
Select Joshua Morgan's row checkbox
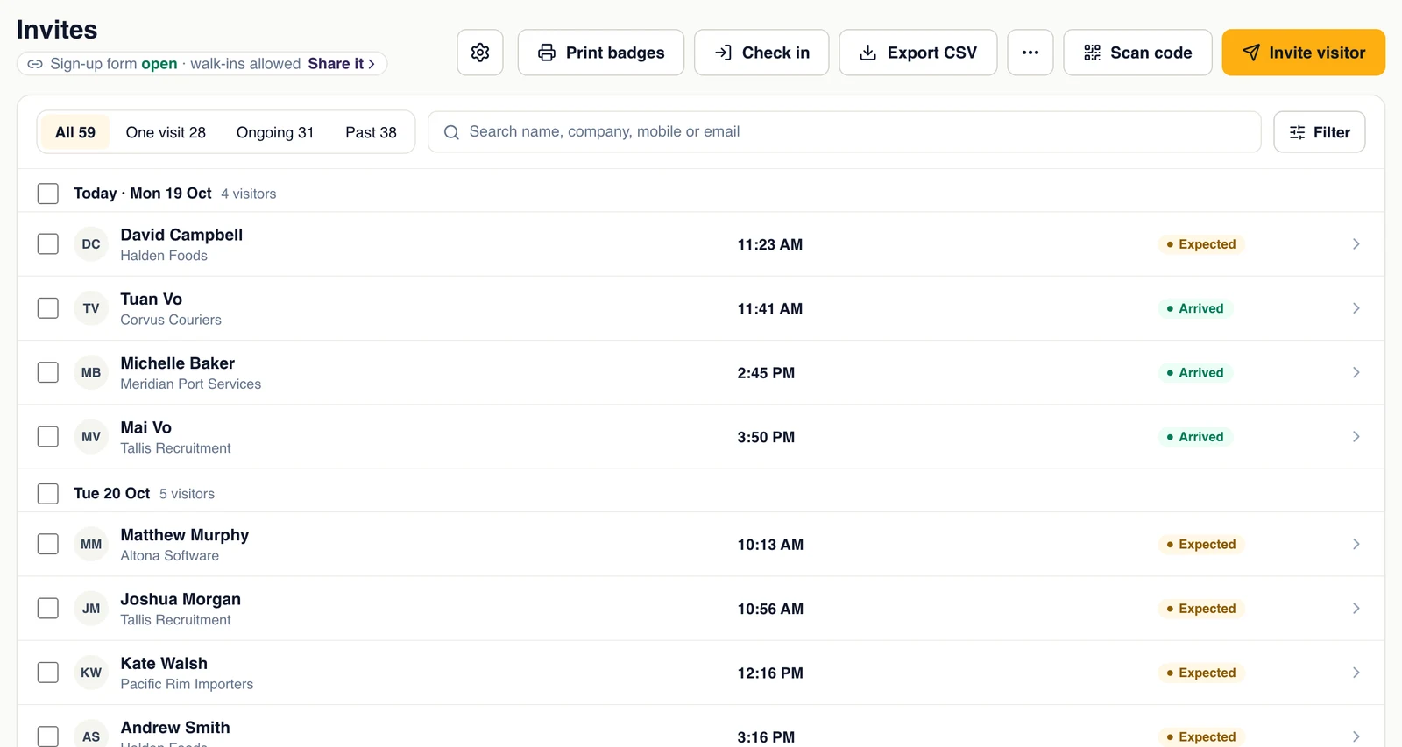click(48, 609)
